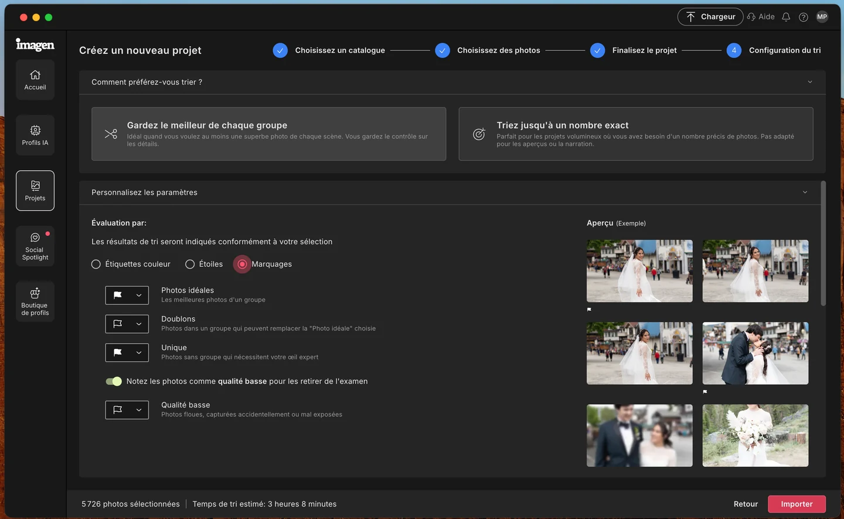Click the Évaluation par: label
Screen dimensions: 844x519
[x=119, y=223]
